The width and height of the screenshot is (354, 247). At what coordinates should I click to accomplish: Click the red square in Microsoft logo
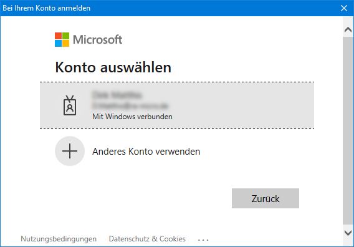click(58, 36)
